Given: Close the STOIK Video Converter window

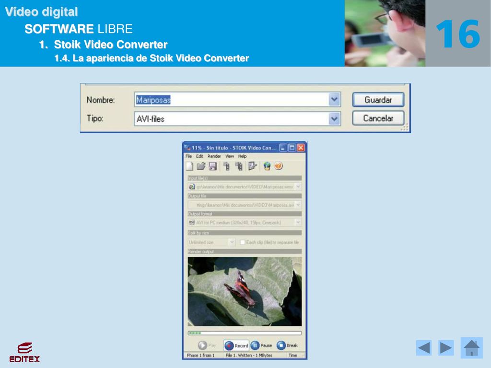Looking at the screenshot, I should 301,148.
